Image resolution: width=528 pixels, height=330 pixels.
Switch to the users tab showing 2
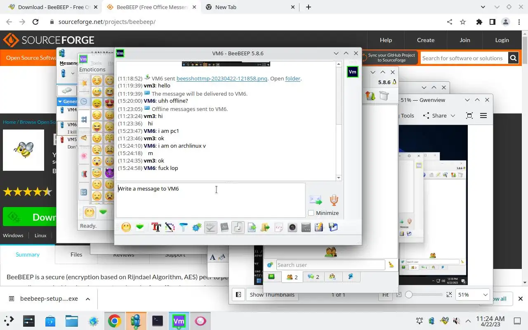tap(292, 277)
